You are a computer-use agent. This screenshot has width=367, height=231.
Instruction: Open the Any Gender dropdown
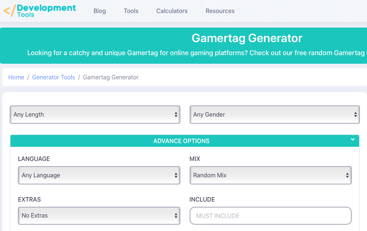tap(275, 115)
